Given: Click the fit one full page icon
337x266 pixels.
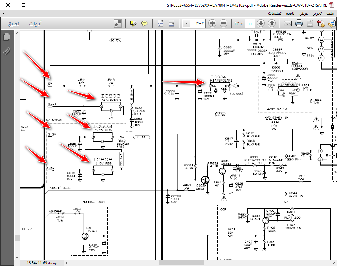Looking at the screenshot, I should coord(160,23).
